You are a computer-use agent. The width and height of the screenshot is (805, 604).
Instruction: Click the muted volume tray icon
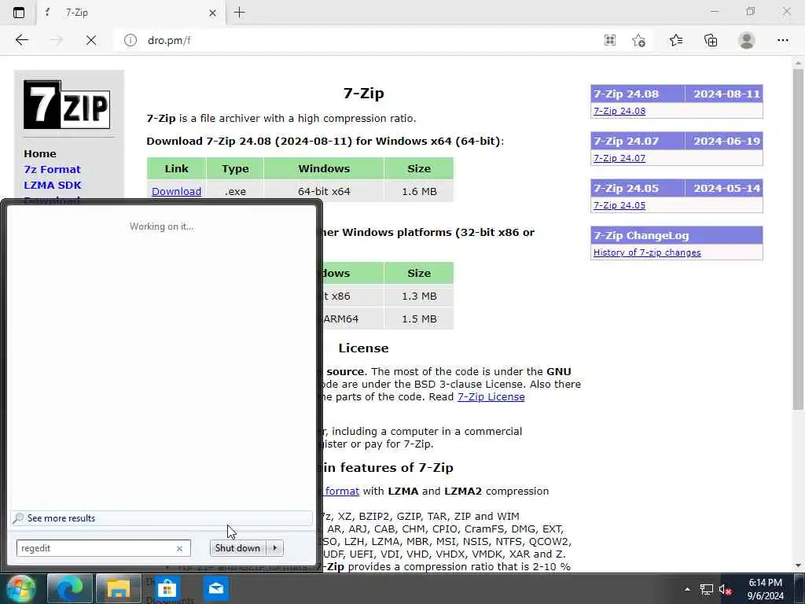(724, 590)
